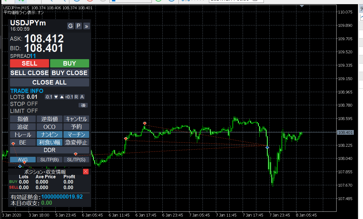Decrease lots with the down arrow
Viewport: 363px width, 219px height.
tap(56, 97)
